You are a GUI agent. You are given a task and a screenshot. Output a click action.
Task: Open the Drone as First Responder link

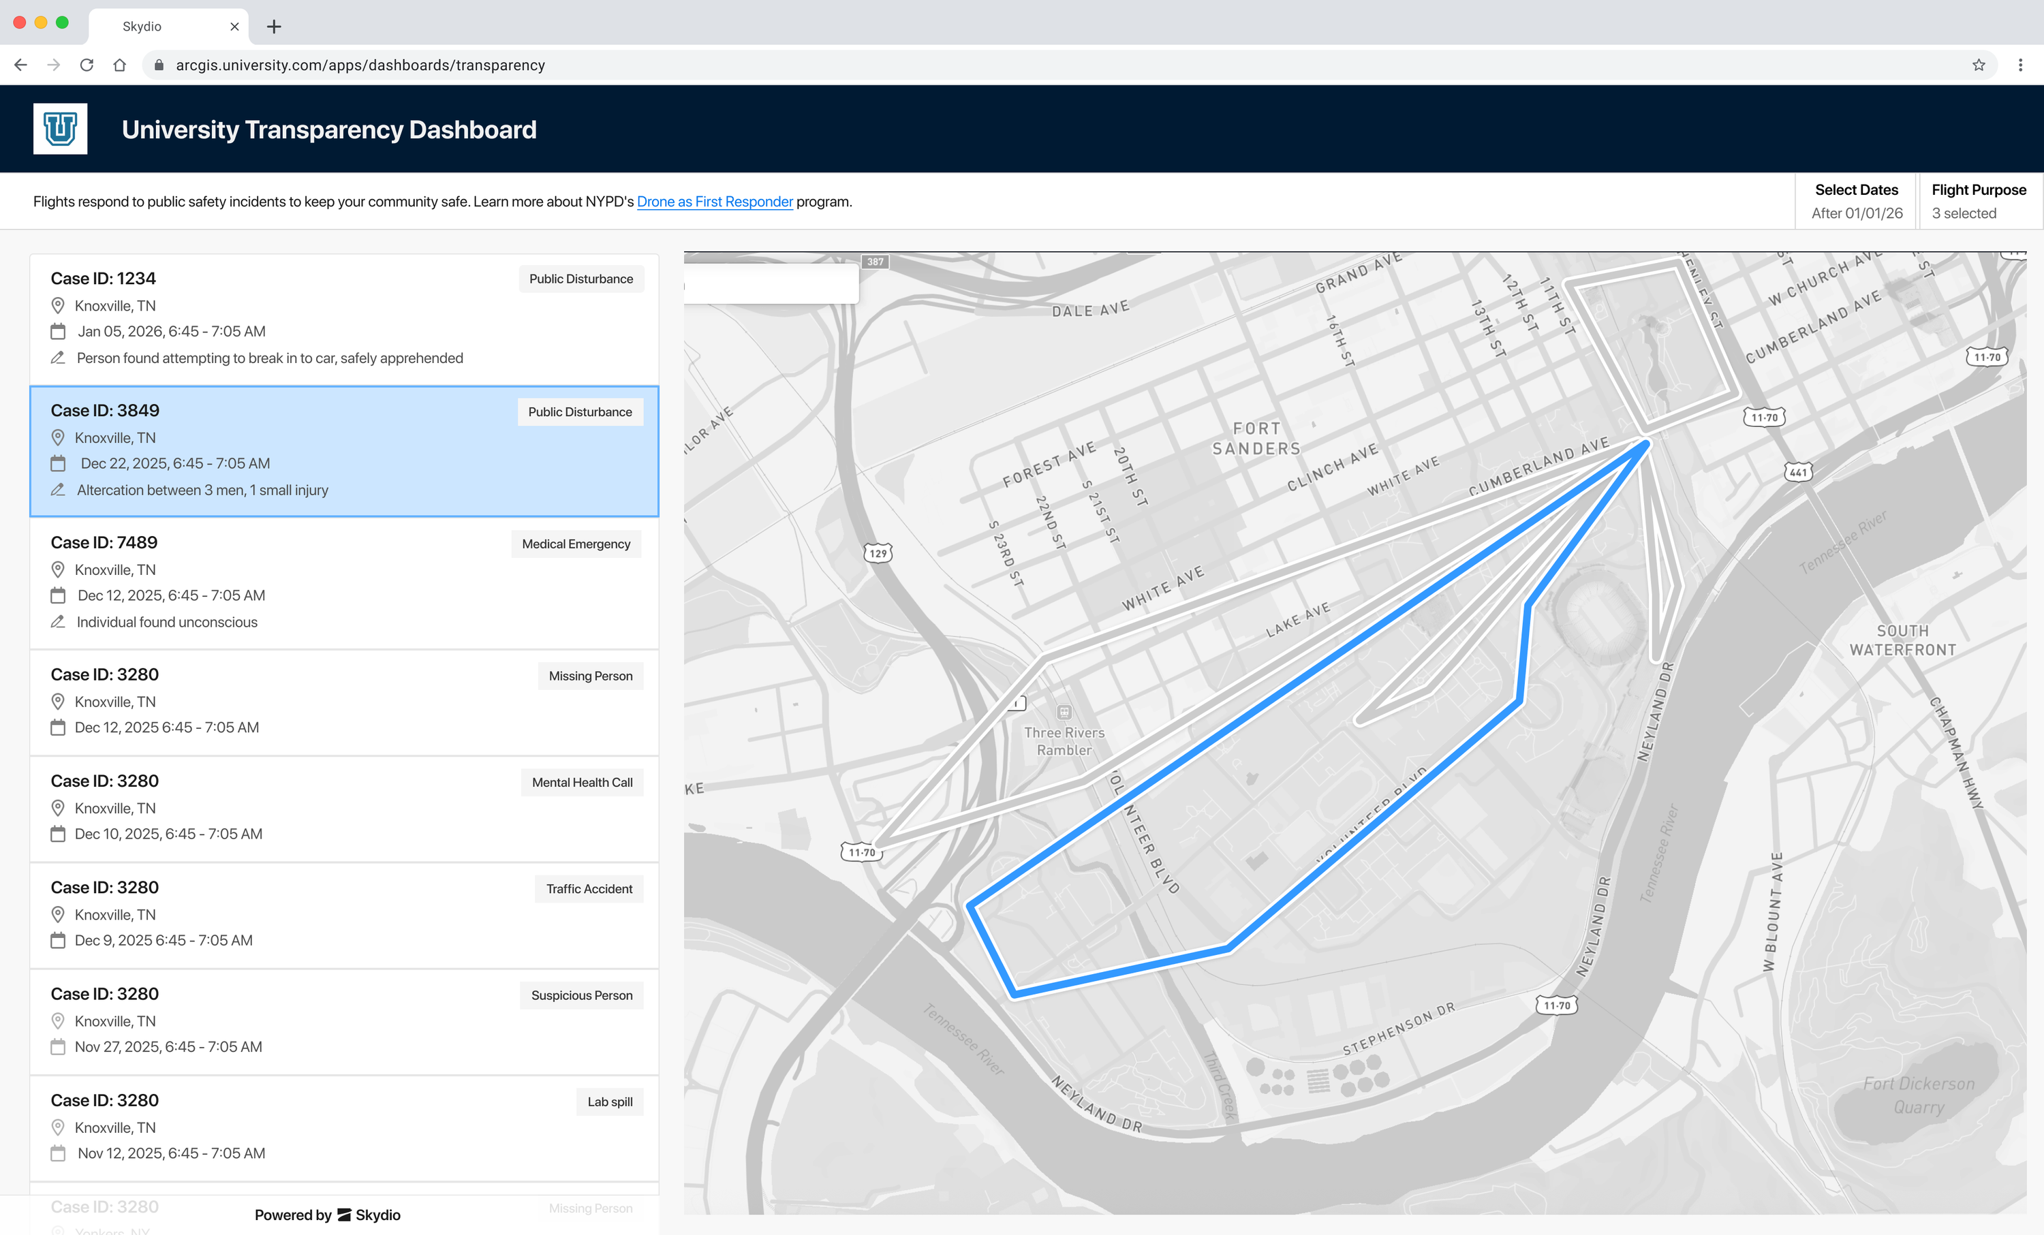(714, 202)
